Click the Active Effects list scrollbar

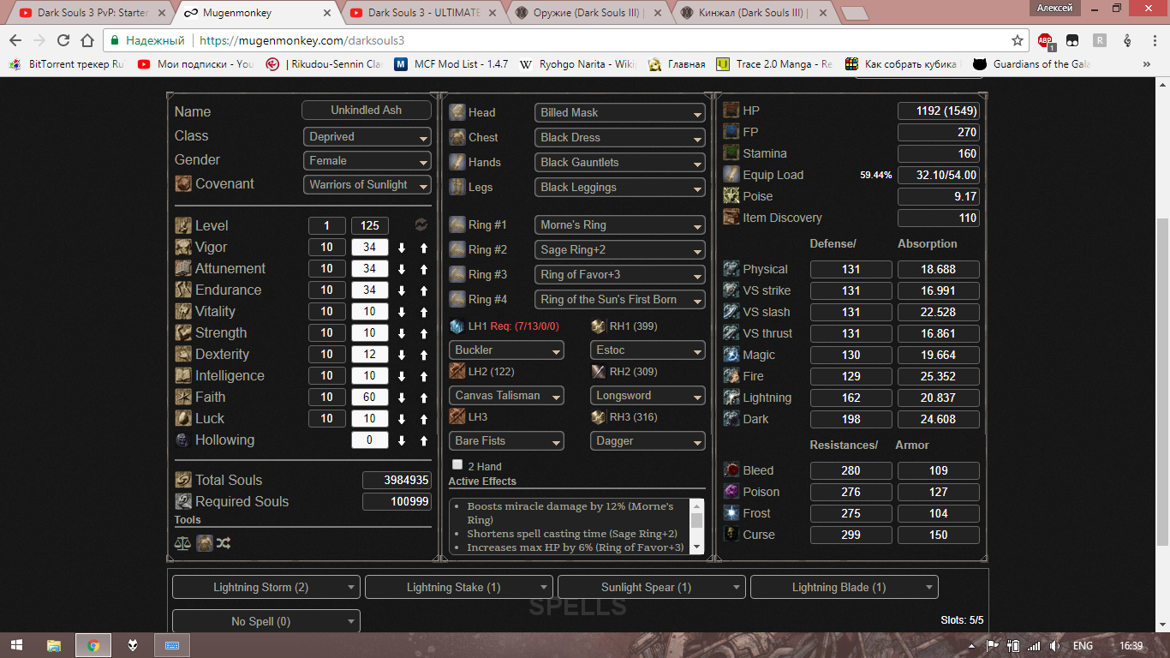click(696, 525)
